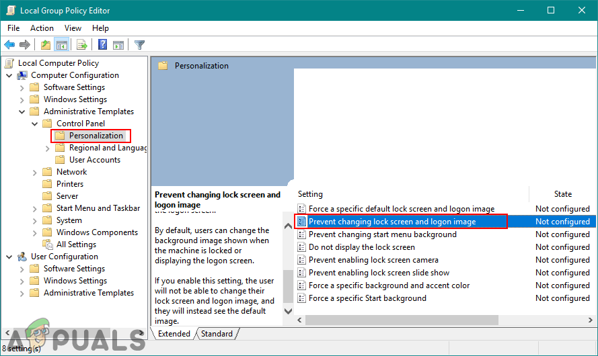598x356 pixels.
Task: Select the Personalization tree item
Action: click(x=96, y=136)
